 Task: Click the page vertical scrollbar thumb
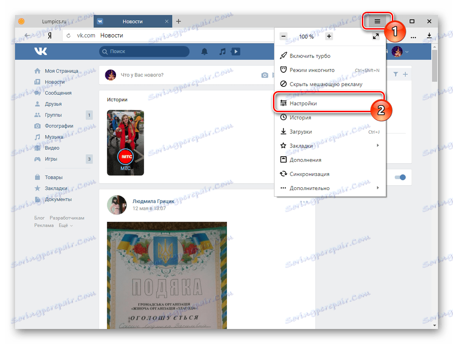pyautogui.click(x=434, y=66)
